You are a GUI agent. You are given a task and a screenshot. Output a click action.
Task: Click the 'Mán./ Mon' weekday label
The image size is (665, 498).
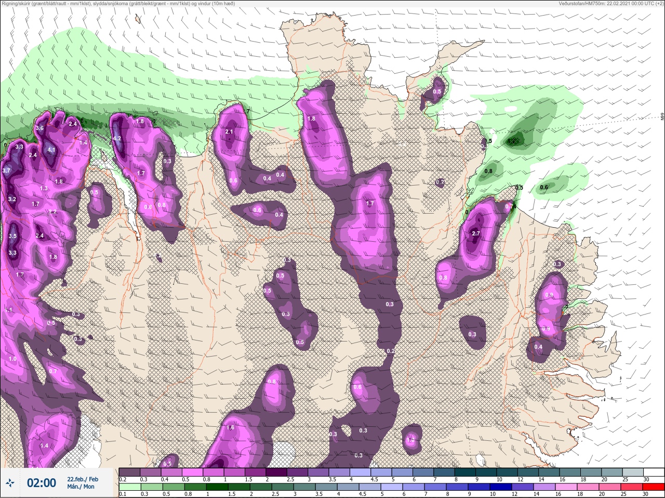[x=81, y=487]
